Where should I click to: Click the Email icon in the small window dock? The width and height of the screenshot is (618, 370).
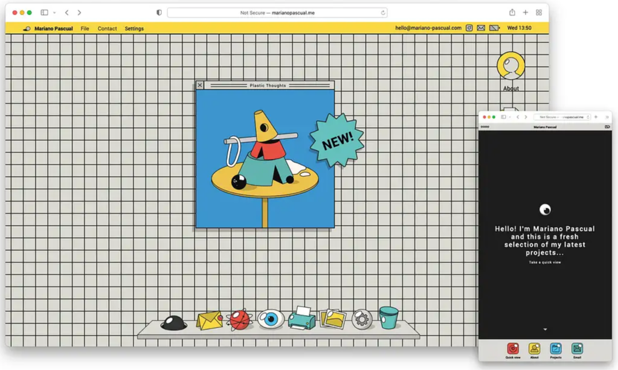pos(577,348)
